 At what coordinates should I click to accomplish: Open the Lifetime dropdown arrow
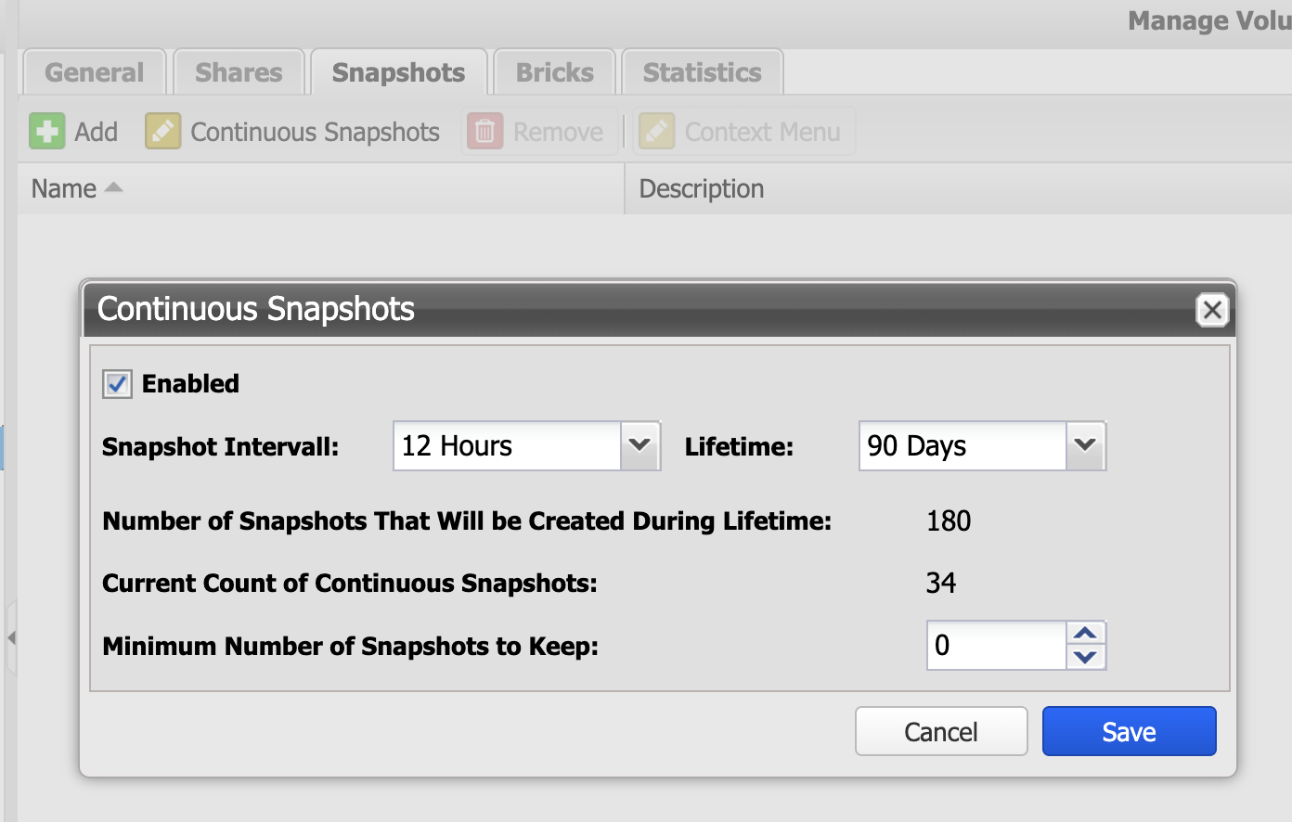(x=1085, y=446)
